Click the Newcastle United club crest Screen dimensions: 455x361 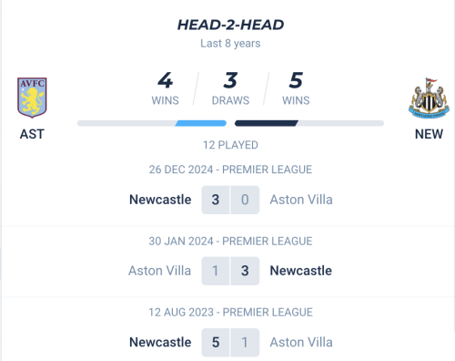pos(429,98)
